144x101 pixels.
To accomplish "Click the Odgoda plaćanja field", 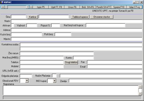I will (x=26, y=76).
